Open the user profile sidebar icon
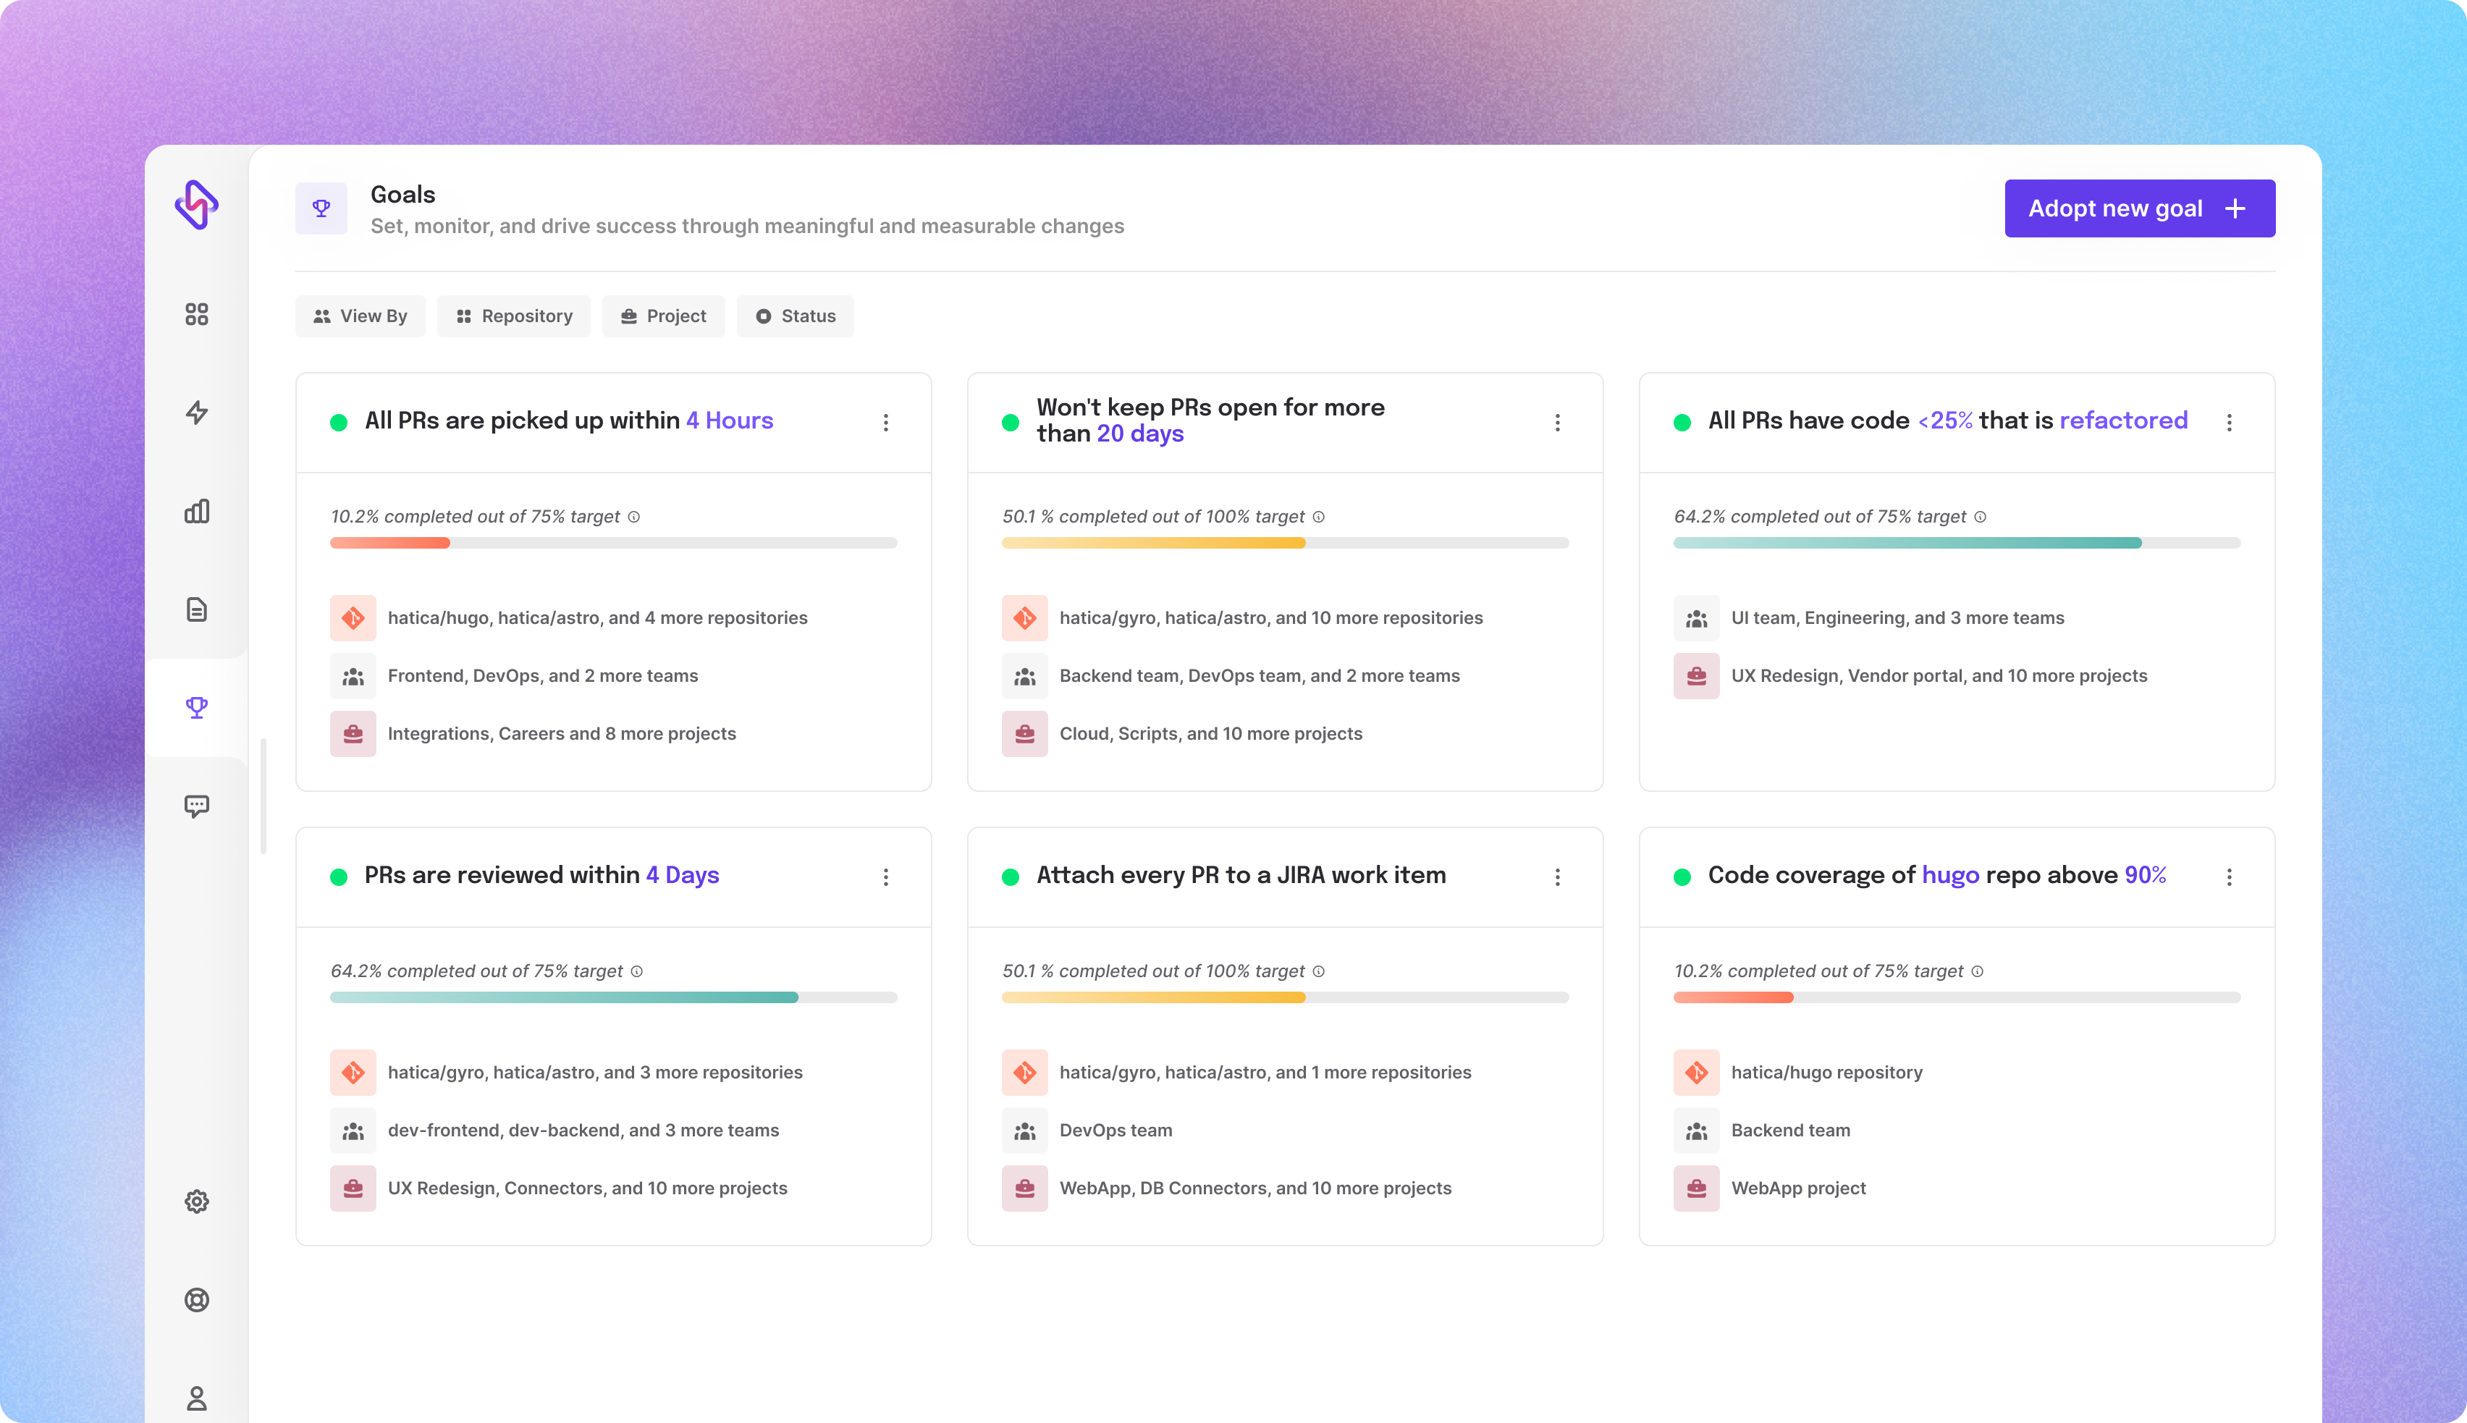 click(x=196, y=1398)
